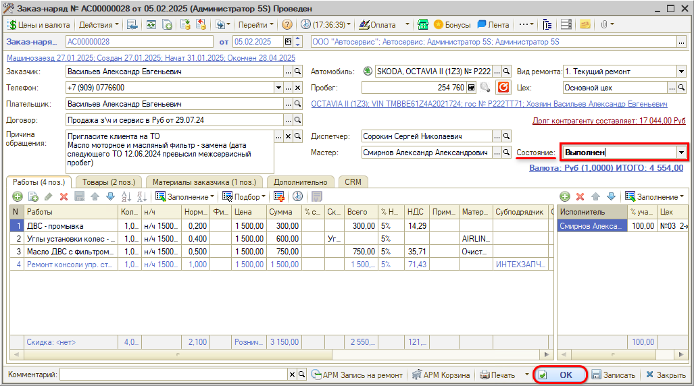Open the debt link Долг контрагенту составляет
The width and height of the screenshot is (694, 386).
tap(609, 121)
